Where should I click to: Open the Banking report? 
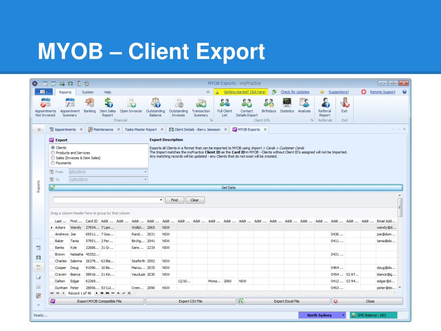point(90,106)
